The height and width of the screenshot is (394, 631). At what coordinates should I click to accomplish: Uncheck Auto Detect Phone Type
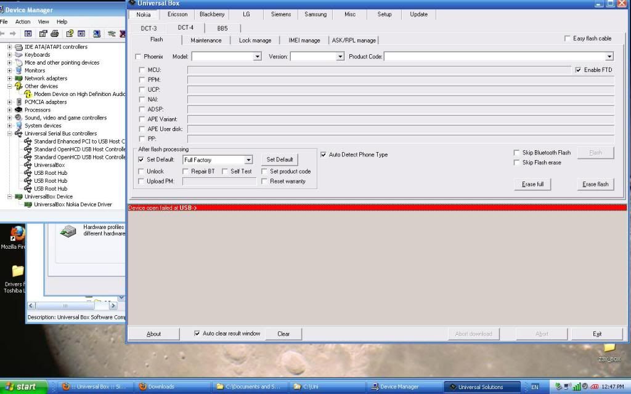pos(323,155)
